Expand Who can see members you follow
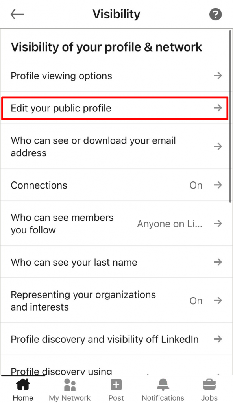This screenshot has height=403, width=233. 116,224
